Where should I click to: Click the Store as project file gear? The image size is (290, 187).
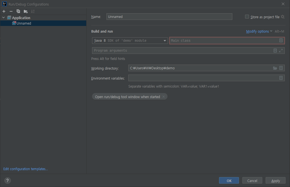pos(283,17)
